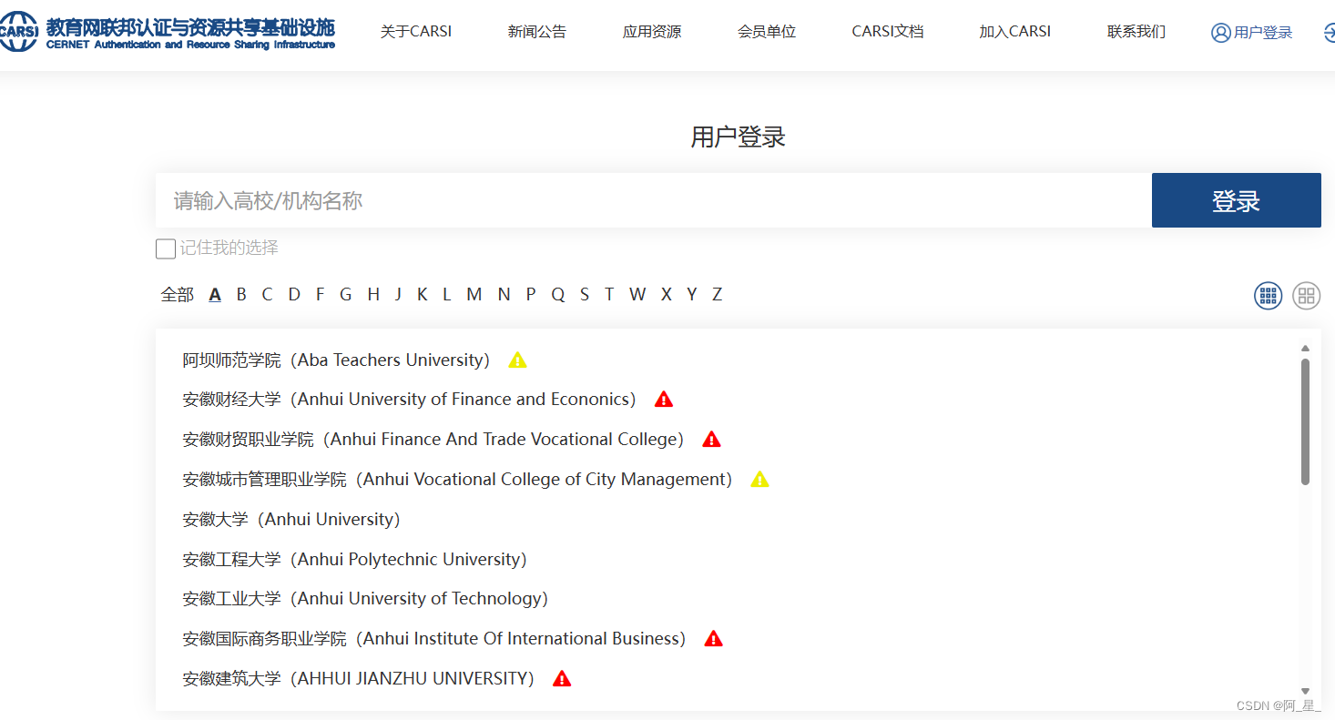The height and width of the screenshot is (720, 1335).
Task: Filter institutions by letter B
Action: pos(241,294)
